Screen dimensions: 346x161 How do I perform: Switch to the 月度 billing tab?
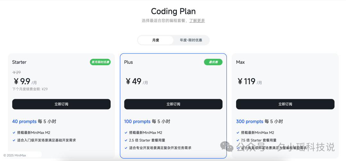[x=156, y=40]
